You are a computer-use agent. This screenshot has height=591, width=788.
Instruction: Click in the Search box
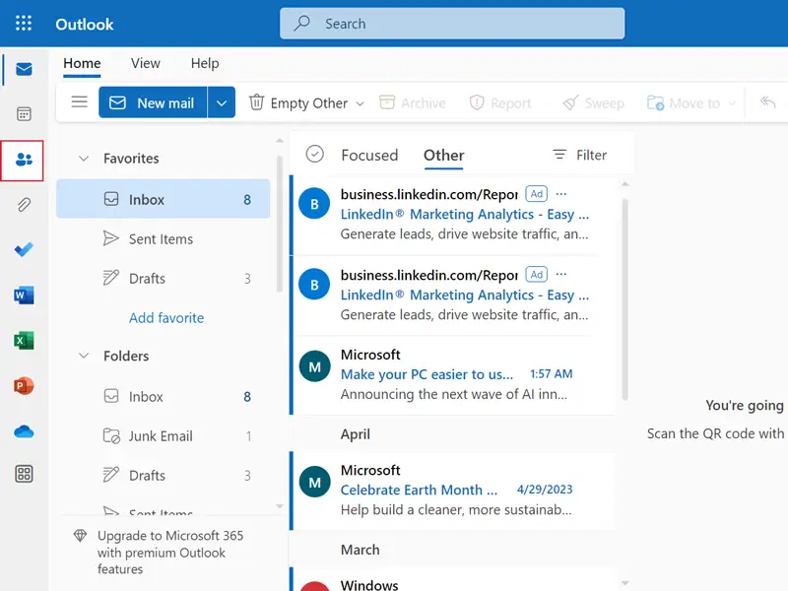click(x=452, y=23)
